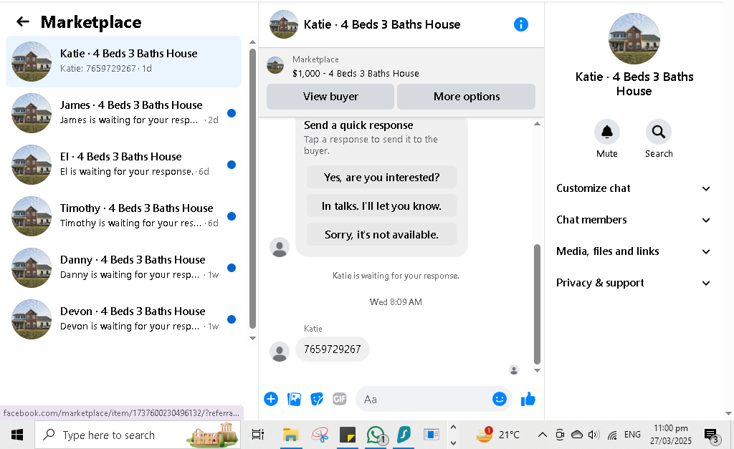Open the Snipping Tool taskbar icon
Viewport: 734px width, 449px height.
(x=320, y=435)
